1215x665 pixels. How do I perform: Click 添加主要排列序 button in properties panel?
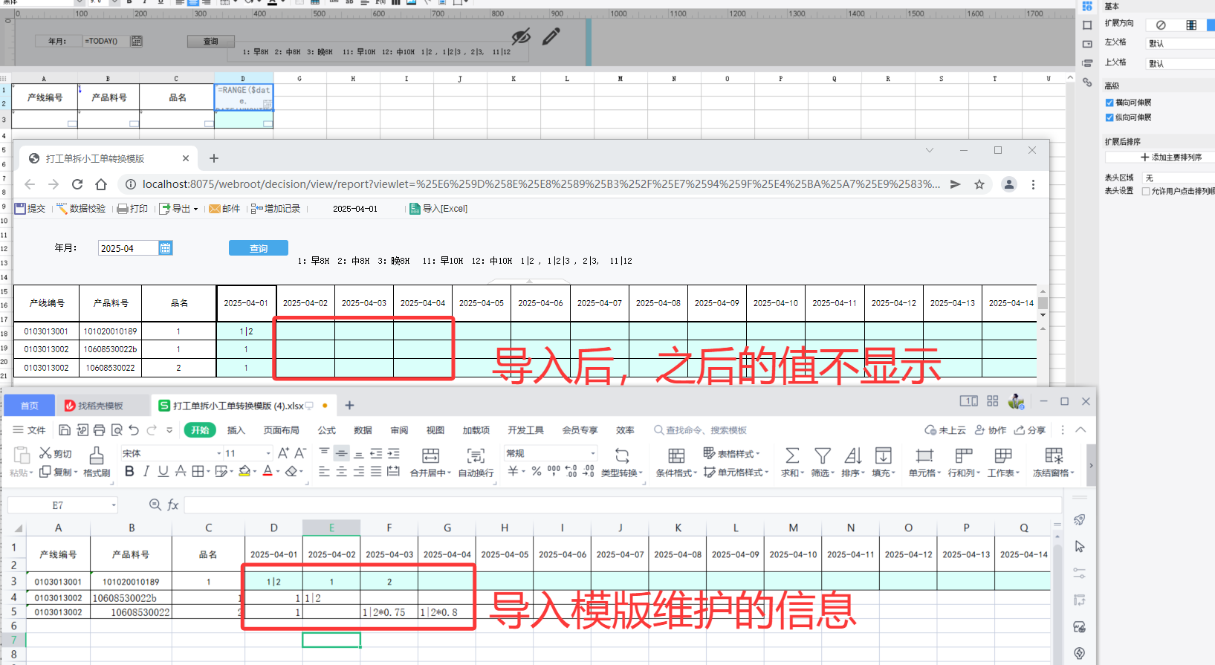[1170, 158]
